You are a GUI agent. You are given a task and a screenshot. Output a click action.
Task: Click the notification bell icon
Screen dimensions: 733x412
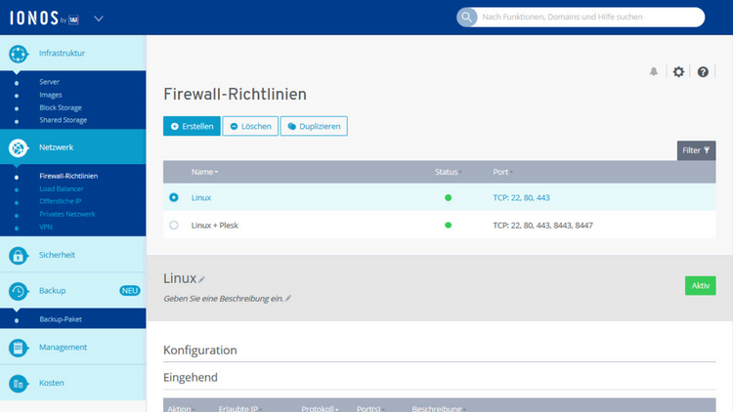click(x=654, y=71)
